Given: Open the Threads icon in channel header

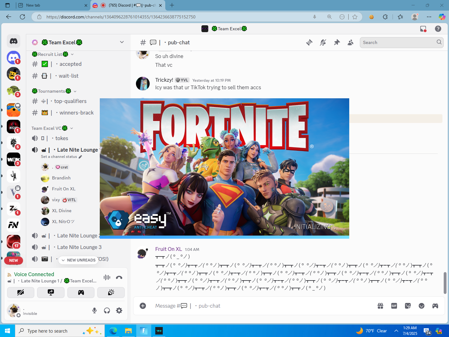Looking at the screenshot, I should coord(309,42).
